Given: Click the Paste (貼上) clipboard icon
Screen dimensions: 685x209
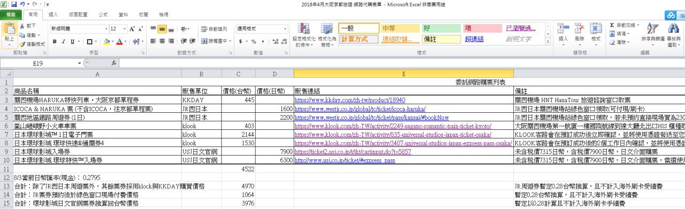Looking at the screenshot, I should click(x=9, y=30).
